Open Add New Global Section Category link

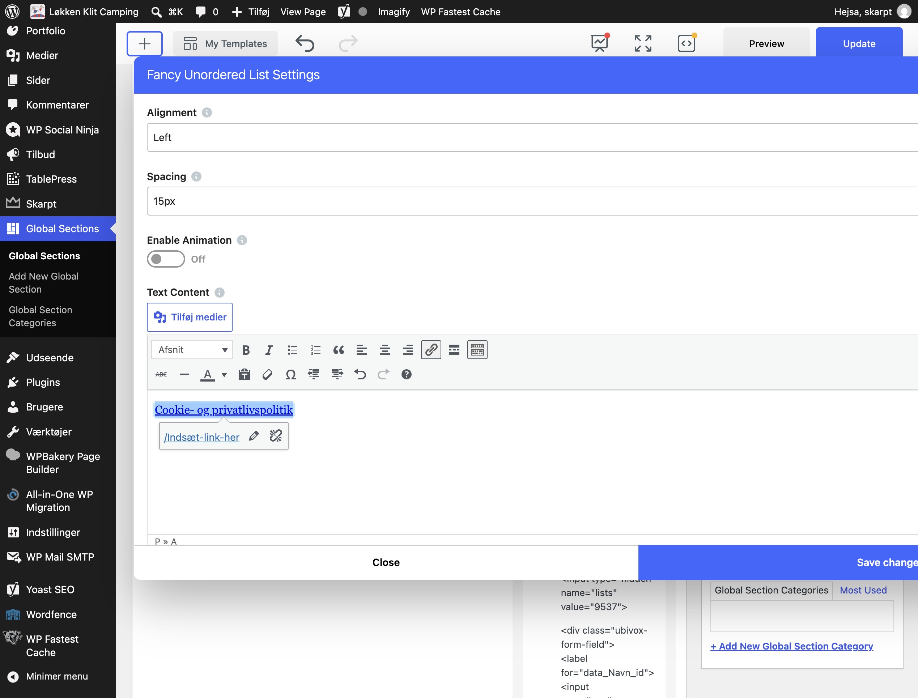791,646
